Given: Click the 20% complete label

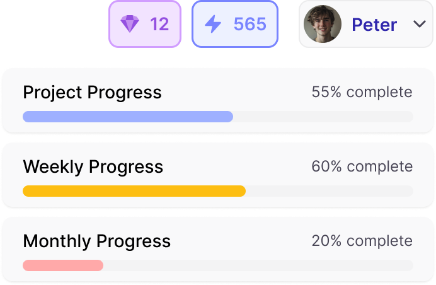Looking at the screenshot, I should pyautogui.click(x=362, y=241).
